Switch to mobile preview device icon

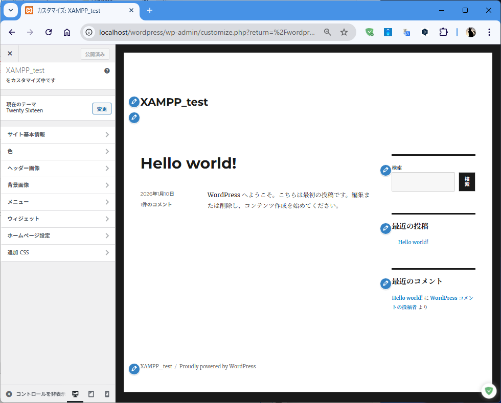click(x=107, y=394)
